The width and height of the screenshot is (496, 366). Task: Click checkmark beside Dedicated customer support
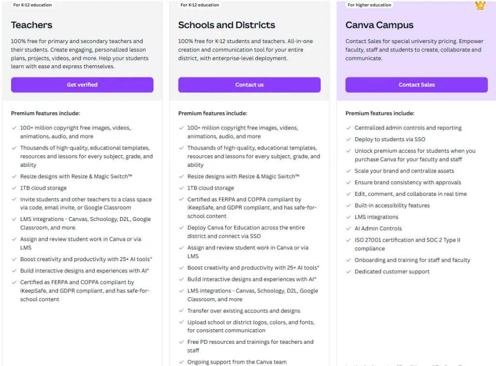(348, 272)
